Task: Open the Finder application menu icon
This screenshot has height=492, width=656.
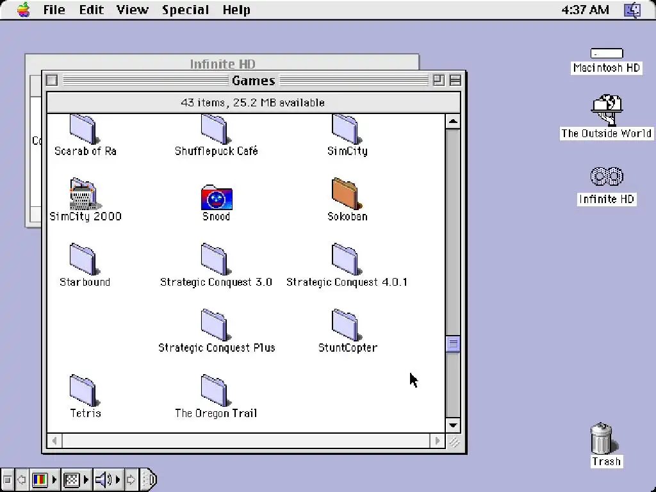Action: (x=632, y=10)
